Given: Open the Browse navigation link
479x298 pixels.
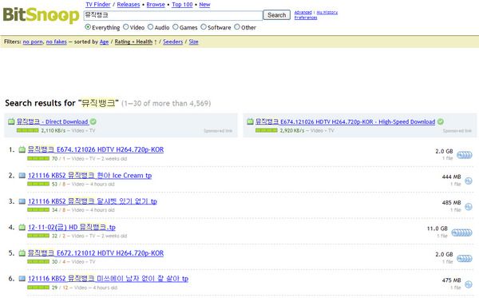Looking at the screenshot, I should 156,5.
